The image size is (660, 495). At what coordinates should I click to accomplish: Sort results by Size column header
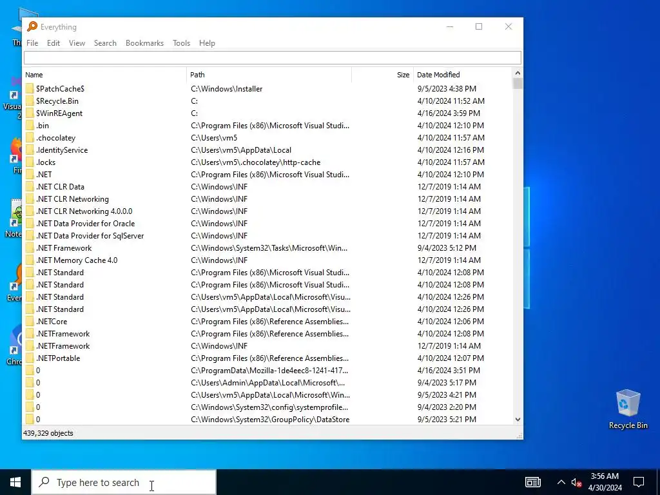point(382,75)
